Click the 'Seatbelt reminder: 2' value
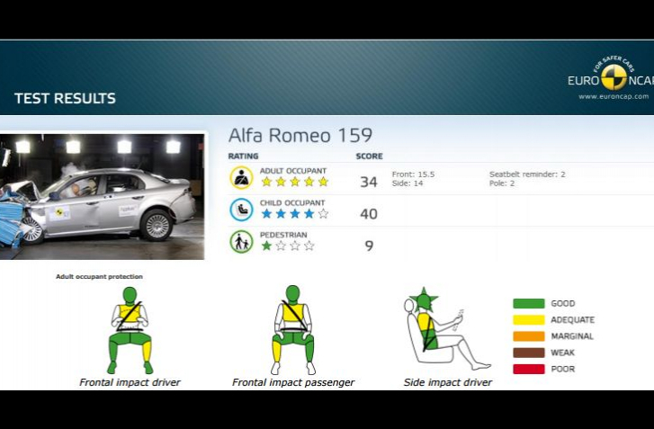The height and width of the screenshot is (429, 654). tap(527, 174)
